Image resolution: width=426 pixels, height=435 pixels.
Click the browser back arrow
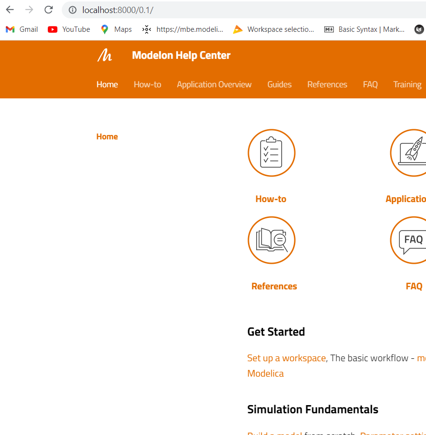(10, 10)
